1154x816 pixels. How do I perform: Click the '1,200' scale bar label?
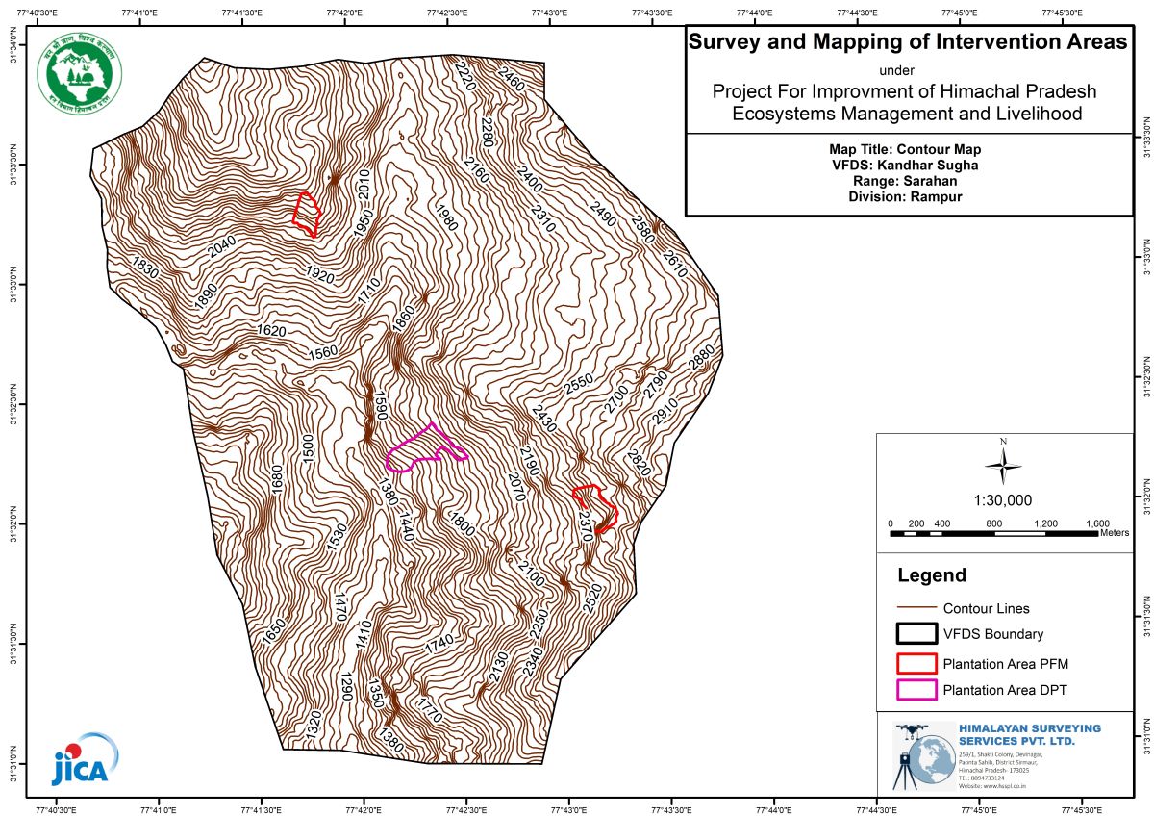coord(1045,523)
